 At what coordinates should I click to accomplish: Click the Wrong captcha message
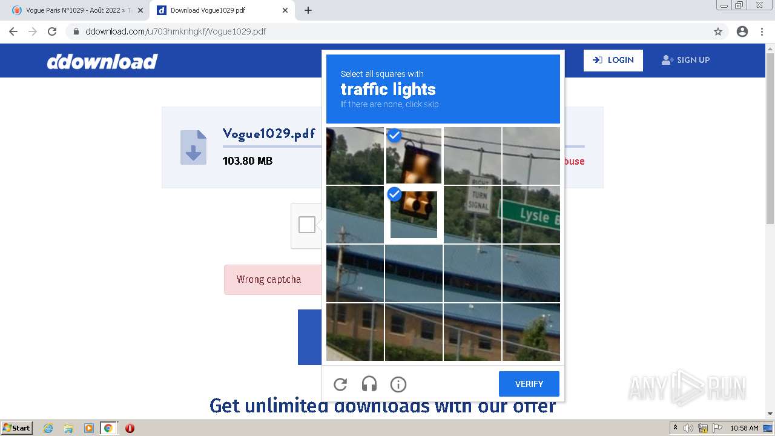pos(269,279)
